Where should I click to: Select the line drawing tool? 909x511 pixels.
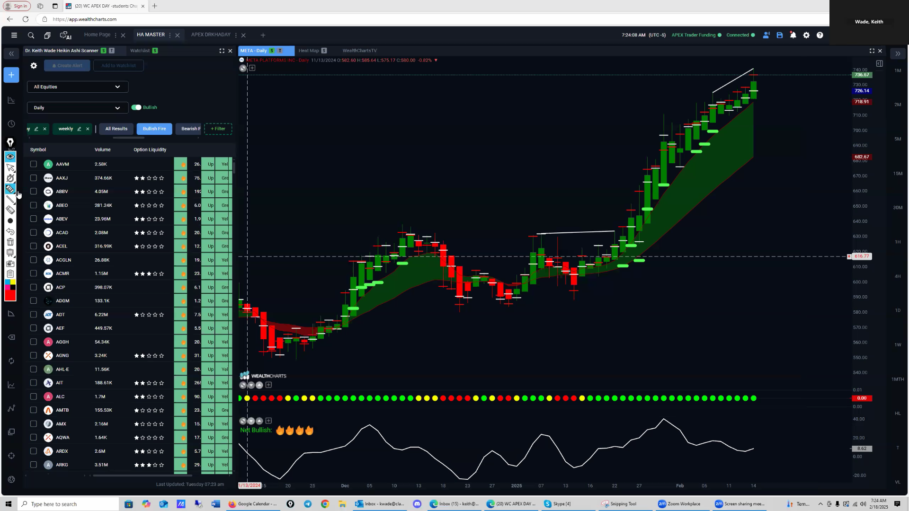point(10,199)
